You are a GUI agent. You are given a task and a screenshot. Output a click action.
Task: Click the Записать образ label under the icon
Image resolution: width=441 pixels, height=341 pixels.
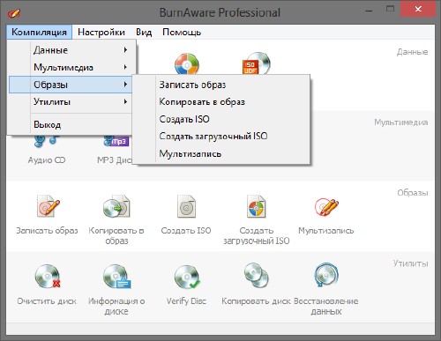47,231
